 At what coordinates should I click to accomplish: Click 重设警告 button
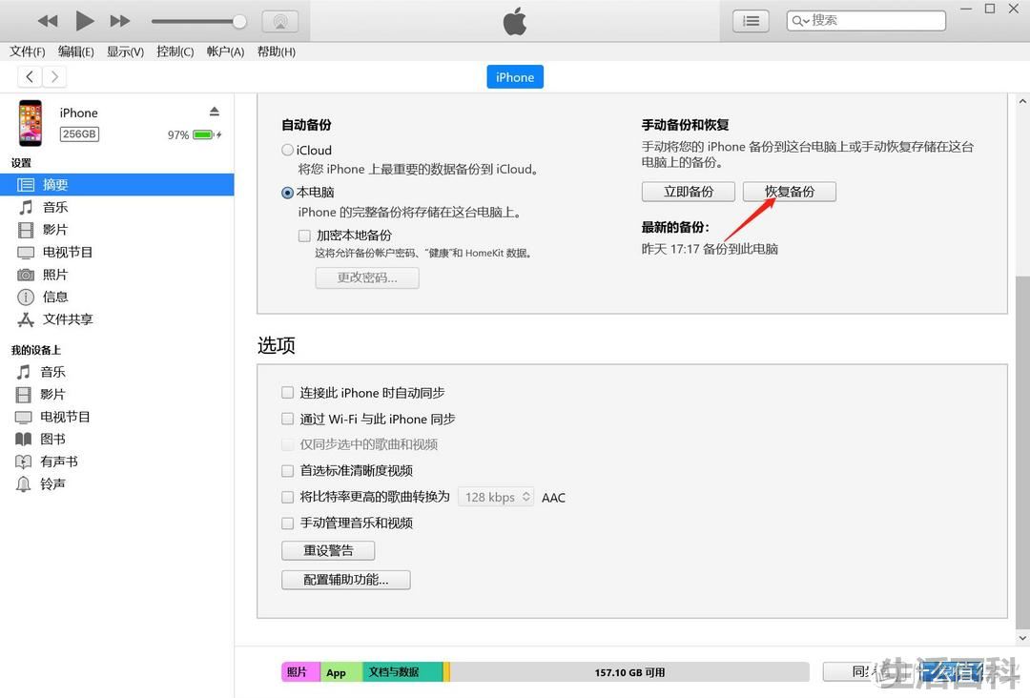pos(328,550)
